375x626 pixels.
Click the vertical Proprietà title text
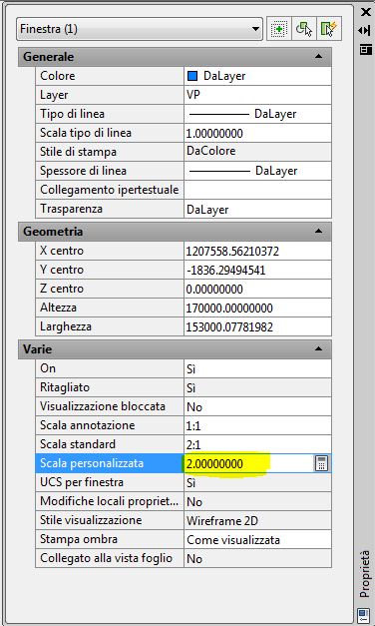[x=365, y=574]
